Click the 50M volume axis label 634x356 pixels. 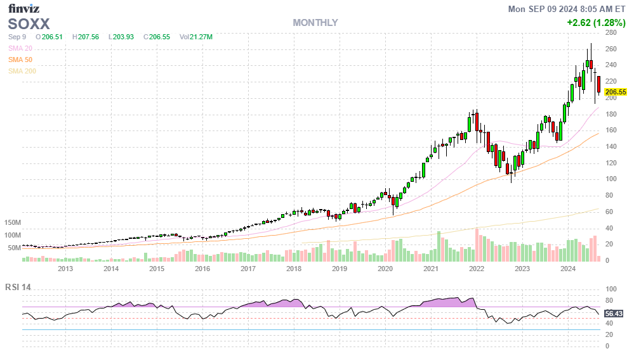[x=14, y=248]
